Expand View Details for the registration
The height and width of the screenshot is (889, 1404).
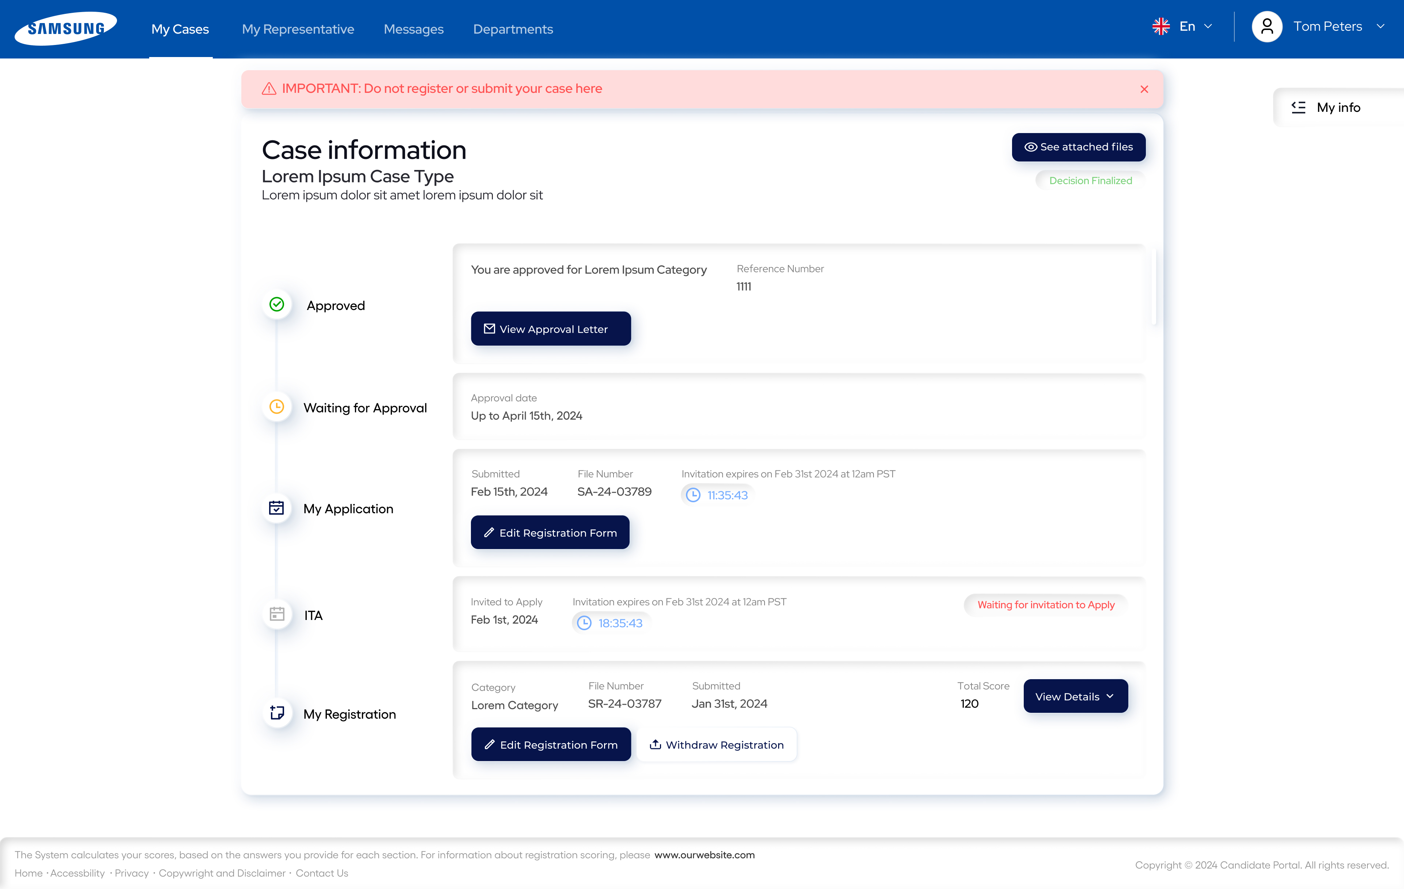(x=1075, y=696)
